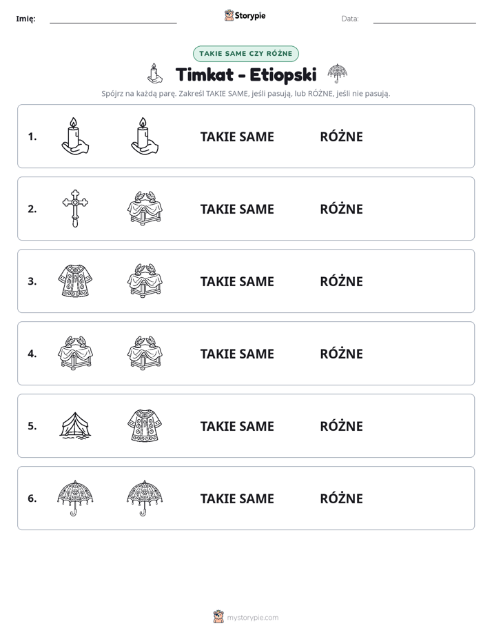Choose TAKIE SAME for row 1

(x=237, y=136)
